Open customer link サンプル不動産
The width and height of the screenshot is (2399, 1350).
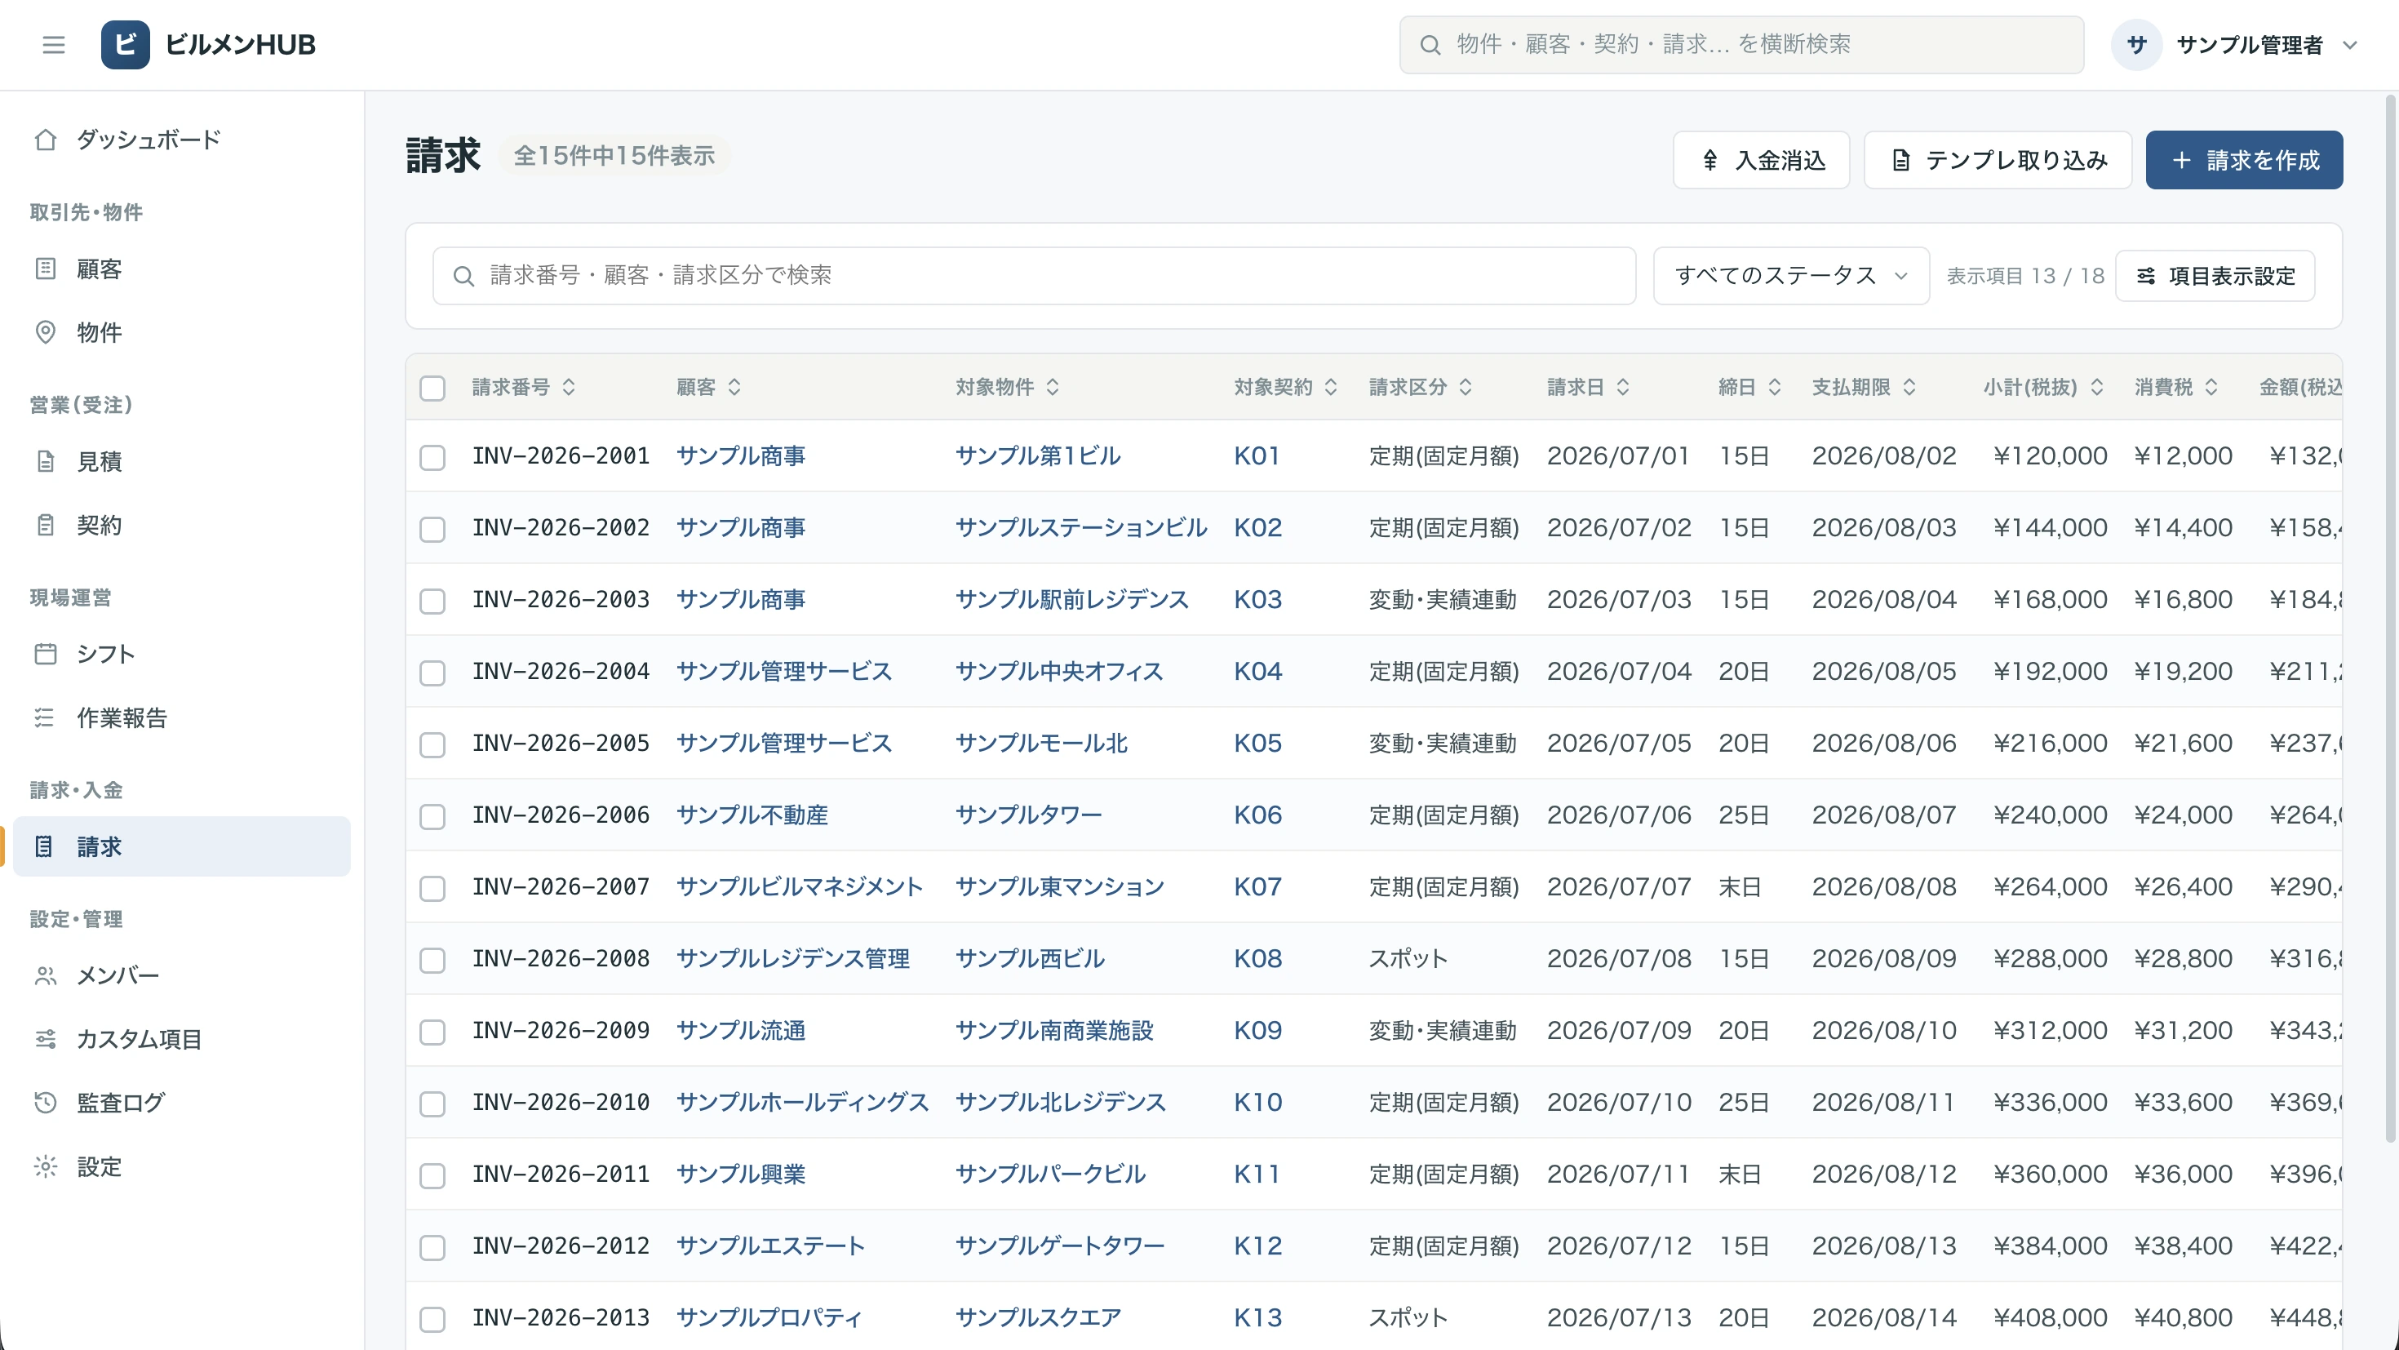(x=752, y=815)
